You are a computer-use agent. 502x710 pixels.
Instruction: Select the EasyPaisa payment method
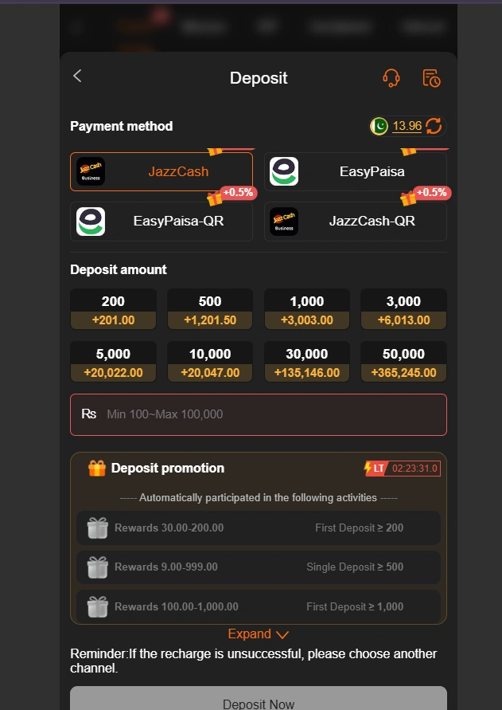[x=355, y=171]
